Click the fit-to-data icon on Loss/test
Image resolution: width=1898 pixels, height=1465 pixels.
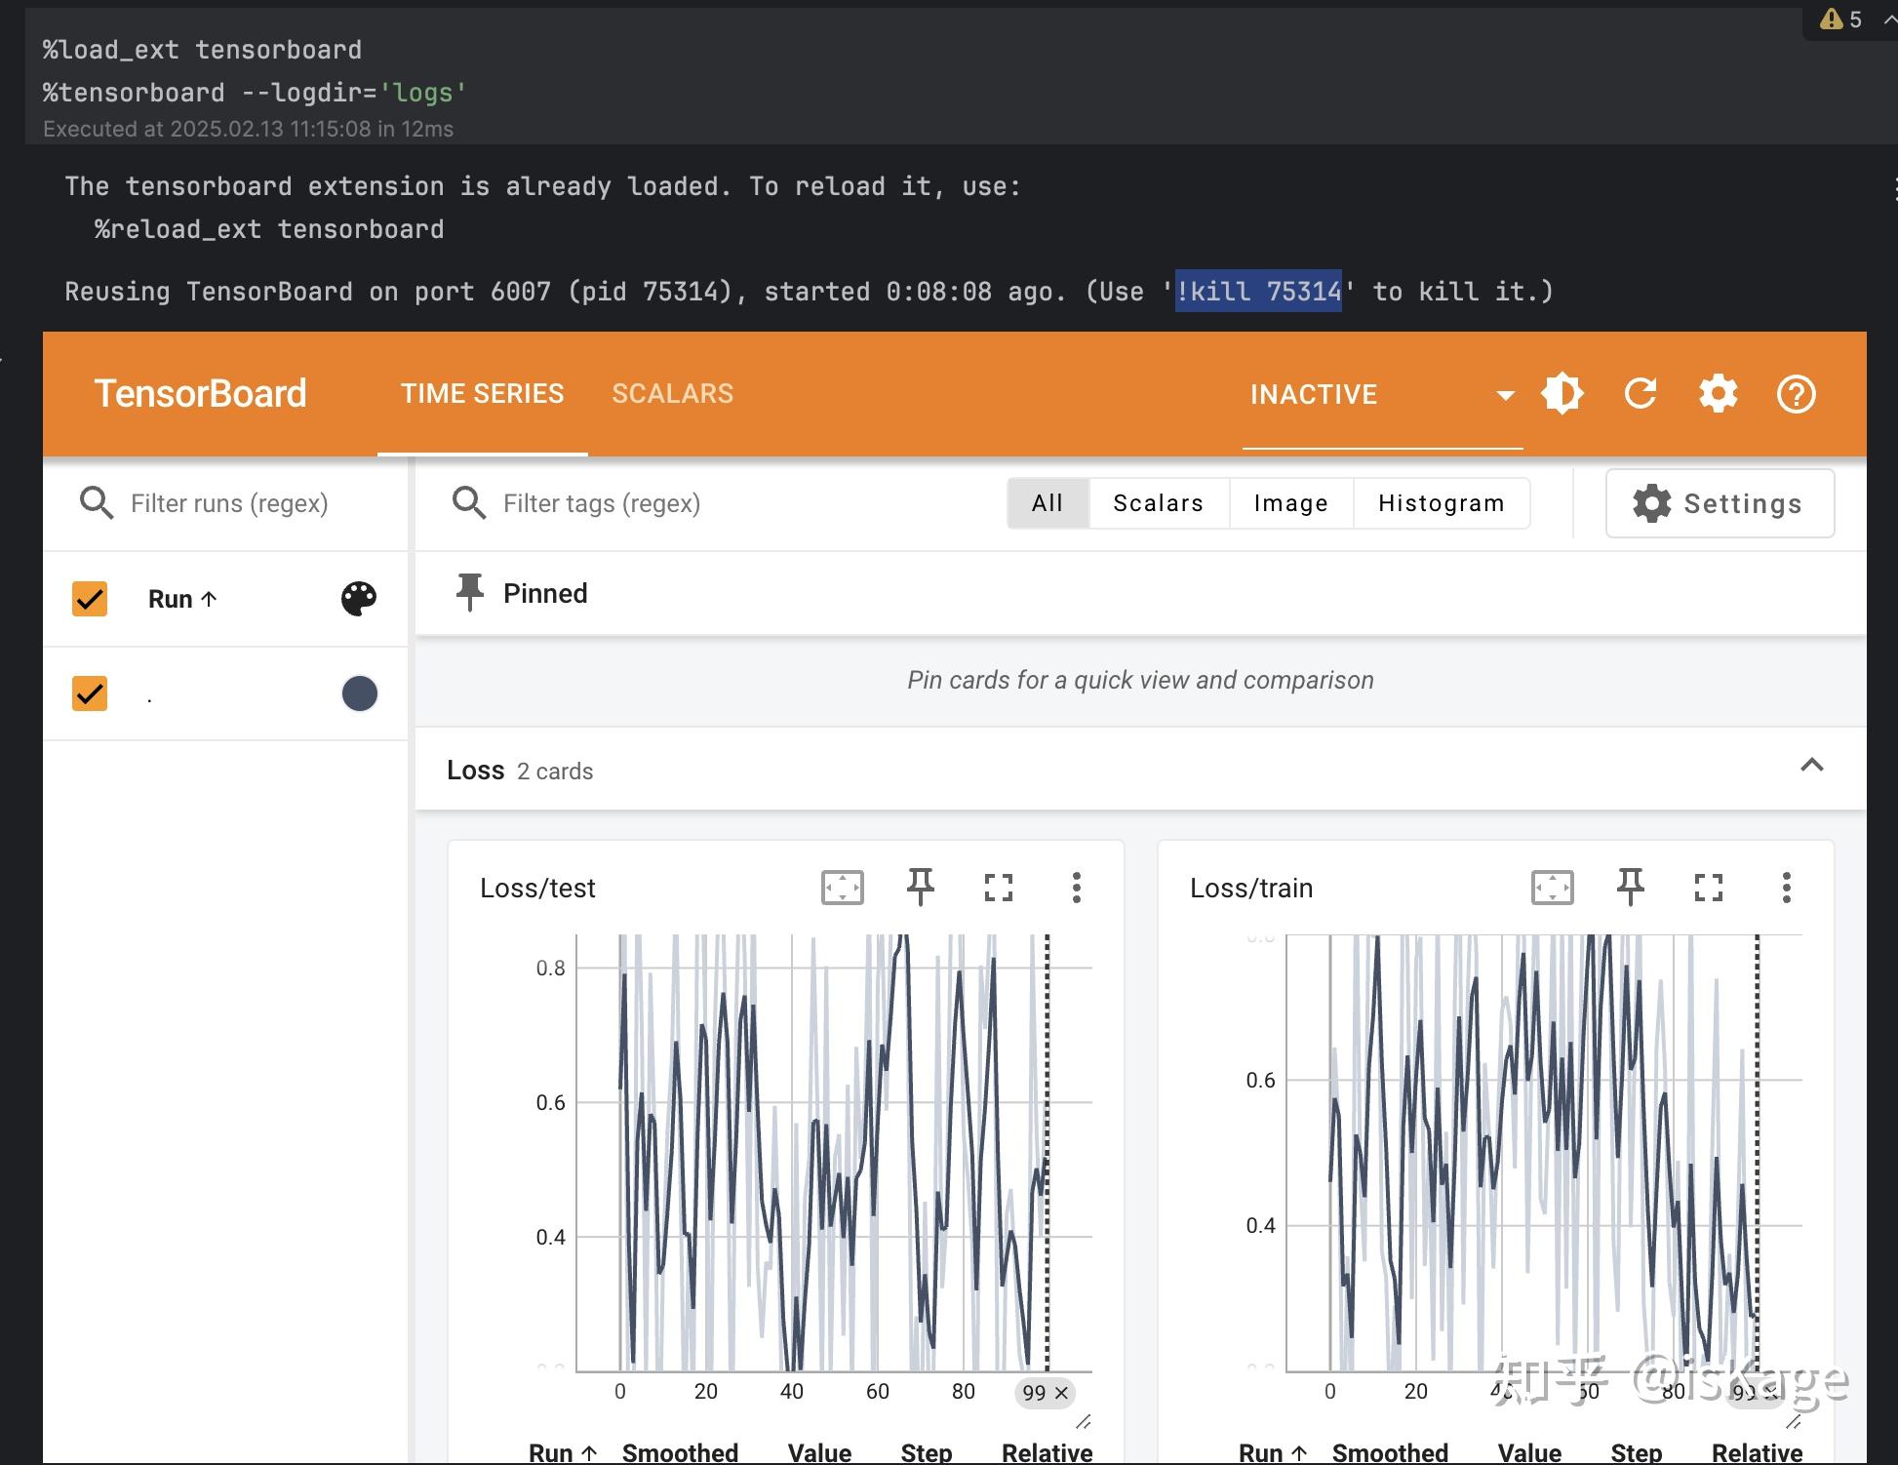click(842, 888)
